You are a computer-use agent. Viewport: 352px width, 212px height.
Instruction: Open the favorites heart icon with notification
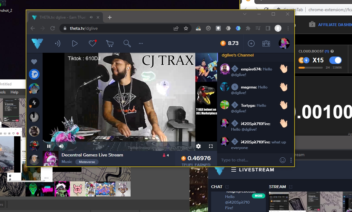(x=92, y=43)
